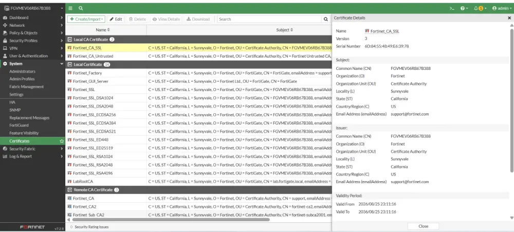Open the admin user menu
Viewport: 514px width, 232px height.
tap(502, 8)
